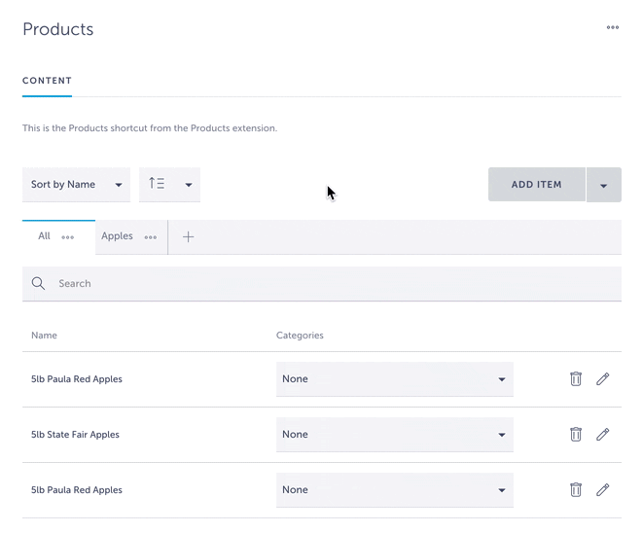
Task: Click the Categories column header
Action: [x=300, y=336]
